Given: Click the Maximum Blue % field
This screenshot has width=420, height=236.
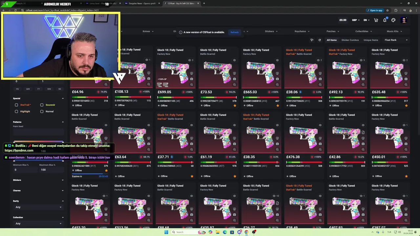Looking at the screenshot, I should [x=51, y=170].
